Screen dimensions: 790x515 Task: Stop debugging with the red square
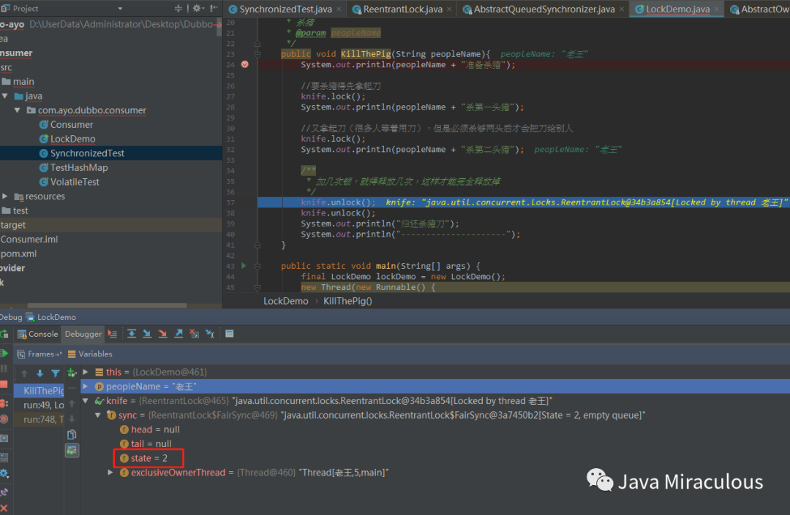[x=4, y=384]
